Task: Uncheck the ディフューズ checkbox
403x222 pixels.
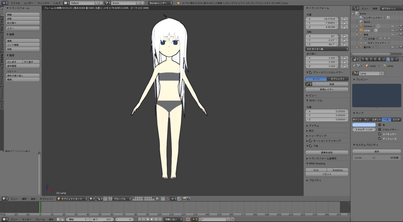Action: click(380, 139)
